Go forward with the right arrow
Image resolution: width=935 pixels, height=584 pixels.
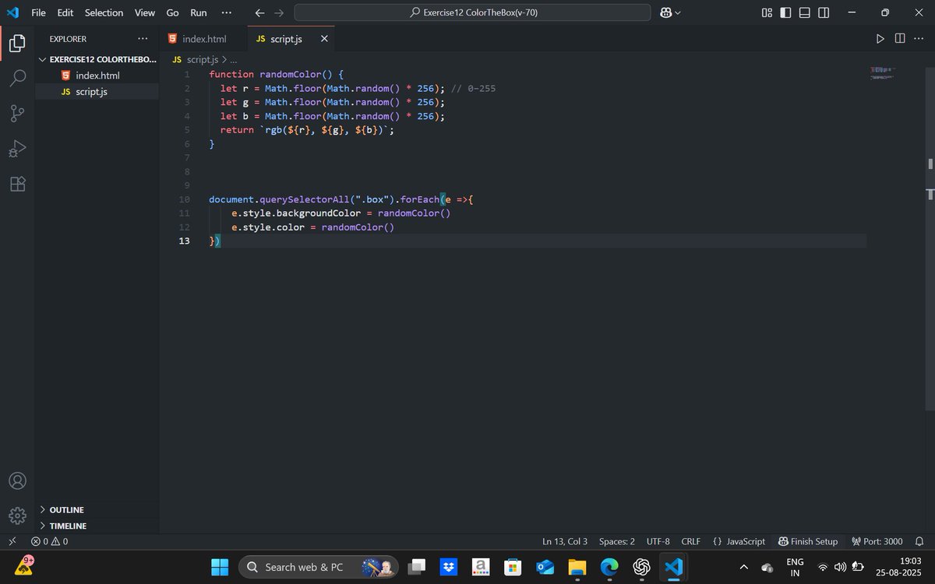click(x=279, y=13)
